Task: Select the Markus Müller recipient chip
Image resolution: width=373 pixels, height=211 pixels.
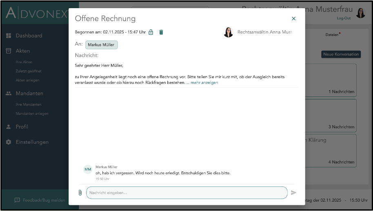Action: 101,45
